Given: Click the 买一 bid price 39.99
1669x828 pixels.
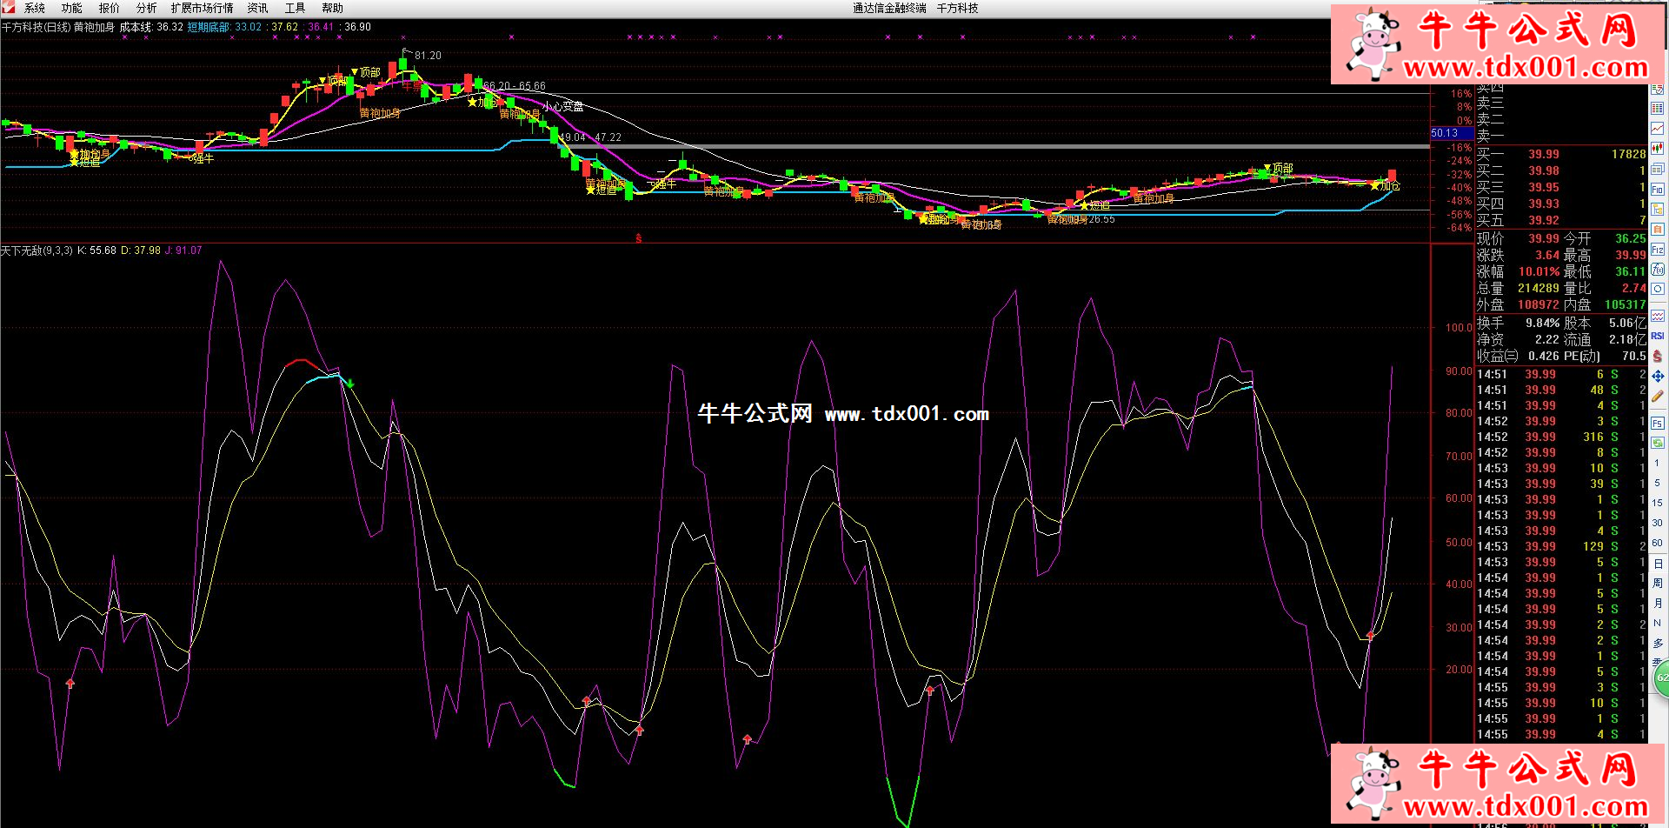Looking at the screenshot, I should tap(1544, 154).
